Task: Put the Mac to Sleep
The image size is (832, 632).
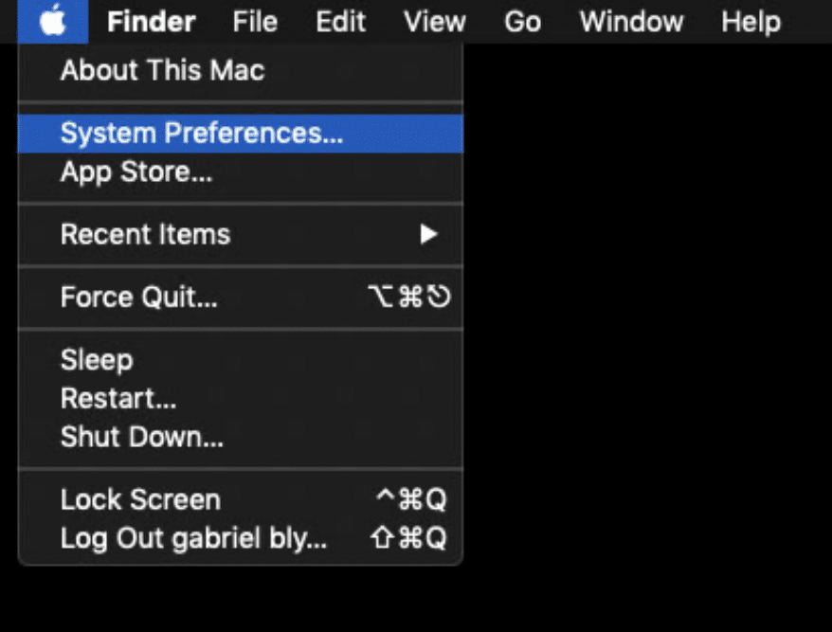Action: point(97,360)
